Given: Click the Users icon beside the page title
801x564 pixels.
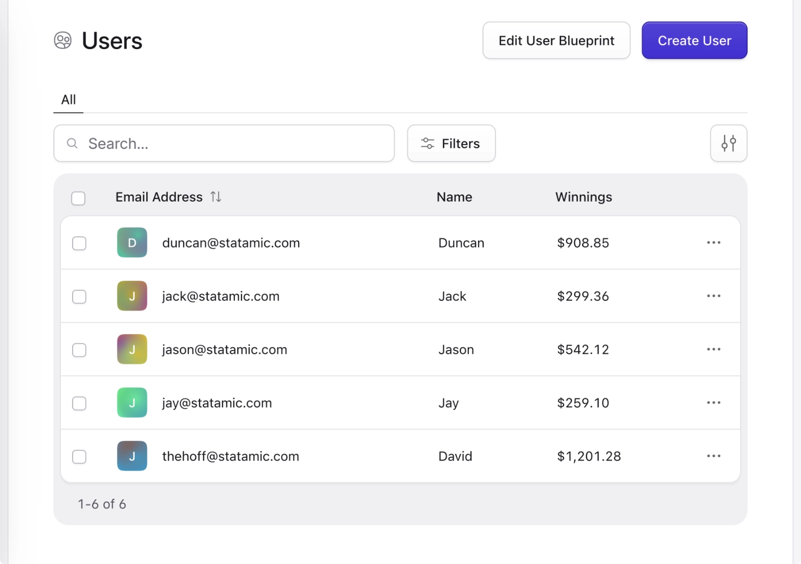Looking at the screenshot, I should (x=63, y=41).
